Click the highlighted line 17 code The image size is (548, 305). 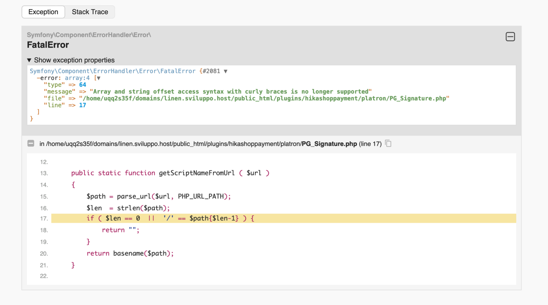coord(170,218)
